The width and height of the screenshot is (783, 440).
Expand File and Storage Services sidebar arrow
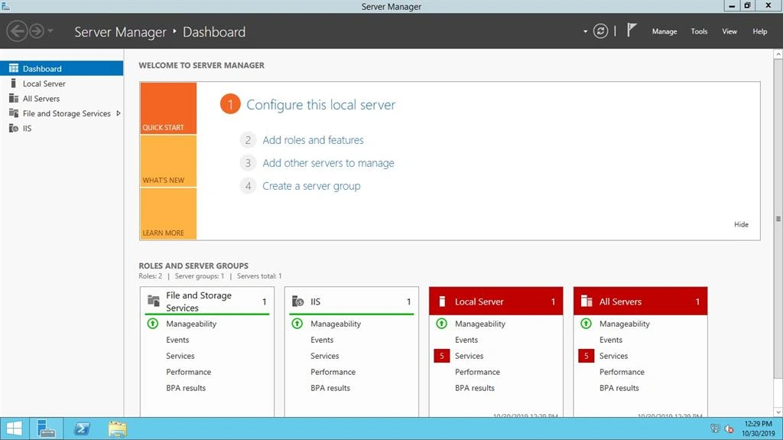click(119, 113)
